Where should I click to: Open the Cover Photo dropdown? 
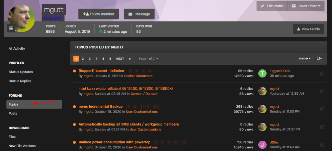[306, 6]
